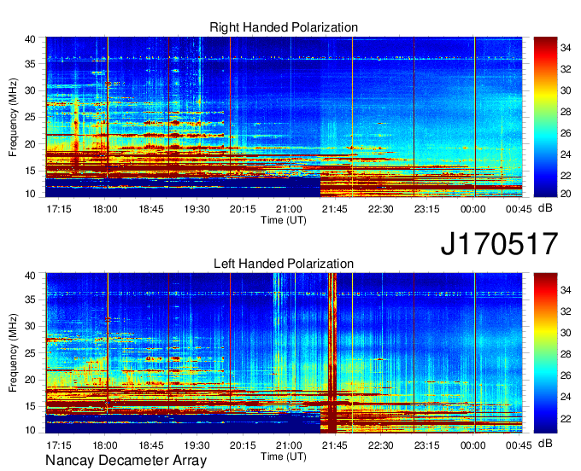Screen dimensions: 581x471
Task: Click the color bar beside the Right Handed plot
Action: (x=545, y=117)
